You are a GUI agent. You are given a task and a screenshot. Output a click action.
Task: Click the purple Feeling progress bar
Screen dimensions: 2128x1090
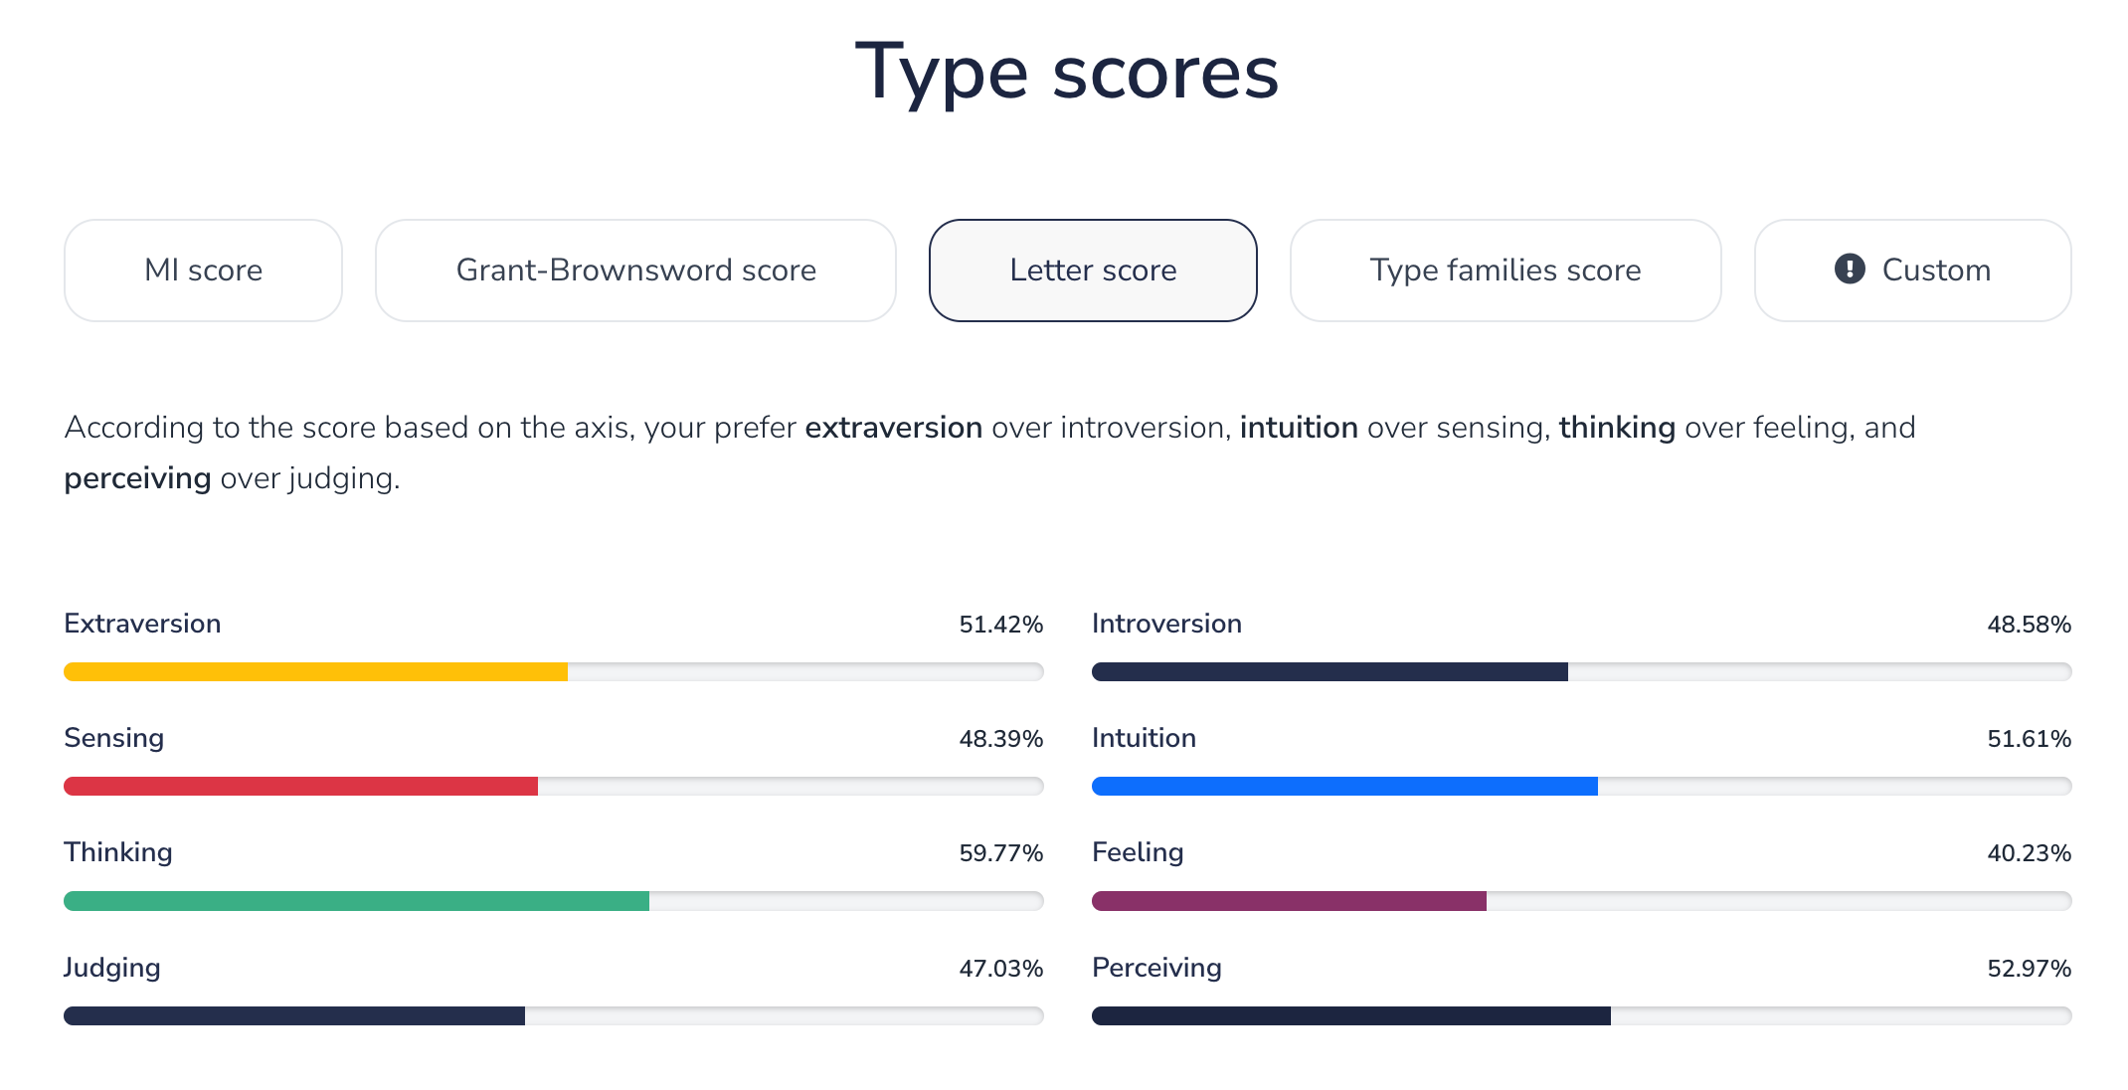pyautogui.click(x=1289, y=901)
